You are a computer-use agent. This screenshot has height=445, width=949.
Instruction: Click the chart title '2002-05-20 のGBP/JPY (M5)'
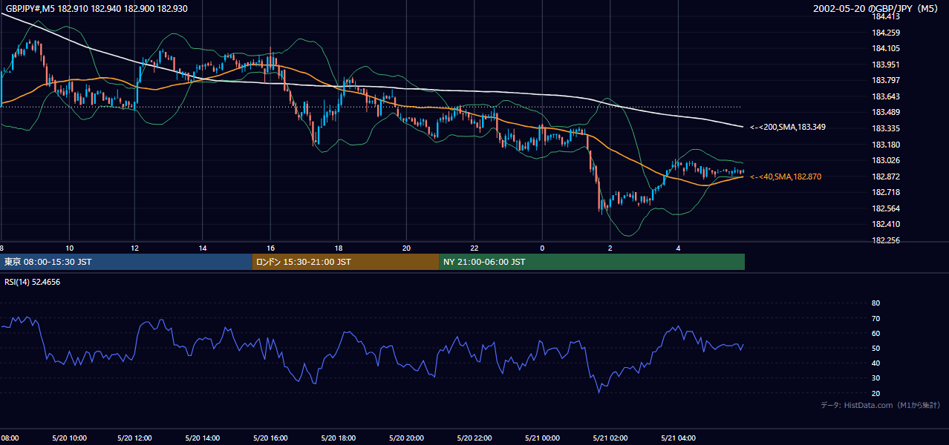click(x=877, y=9)
